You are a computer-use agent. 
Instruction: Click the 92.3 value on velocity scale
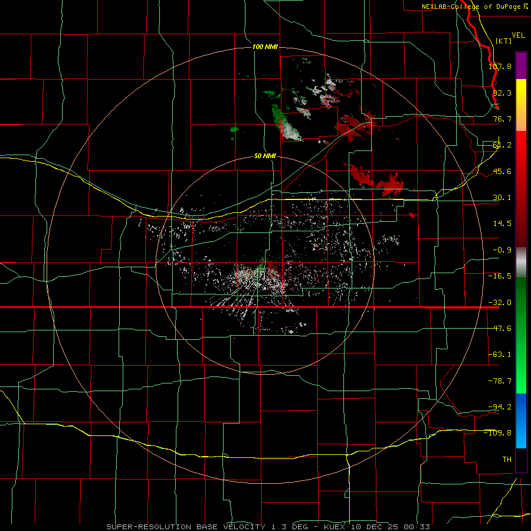click(x=502, y=93)
